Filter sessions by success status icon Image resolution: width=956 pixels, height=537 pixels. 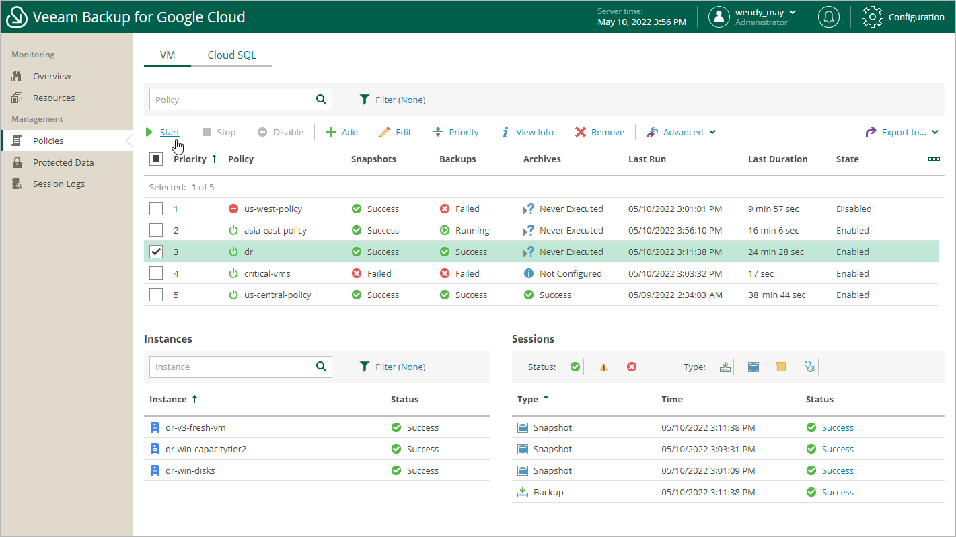point(575,367)
